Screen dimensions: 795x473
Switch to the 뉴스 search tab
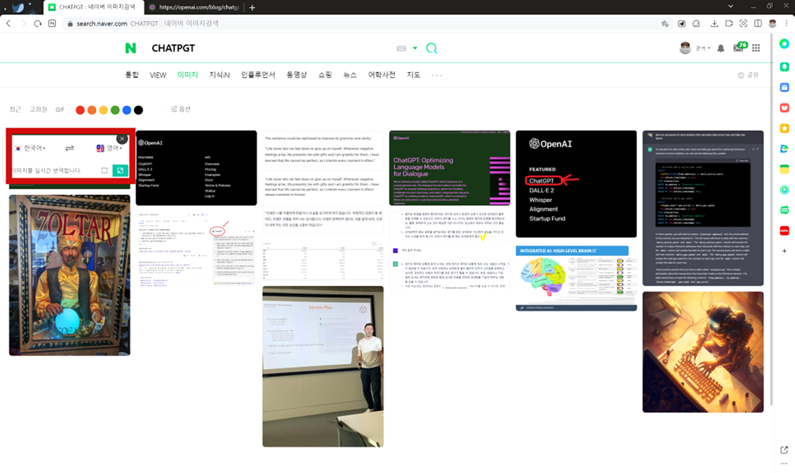(x=349, y=75)
